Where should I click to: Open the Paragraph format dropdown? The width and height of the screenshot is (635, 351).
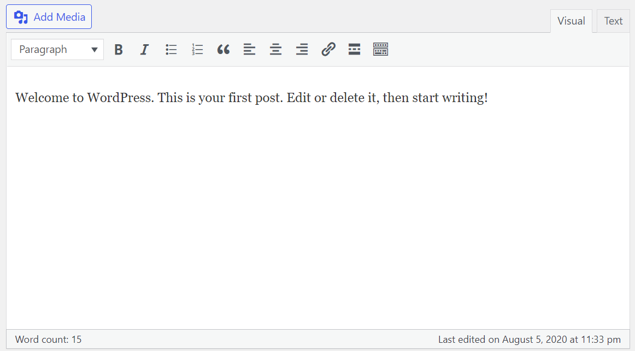click(57, 49)
